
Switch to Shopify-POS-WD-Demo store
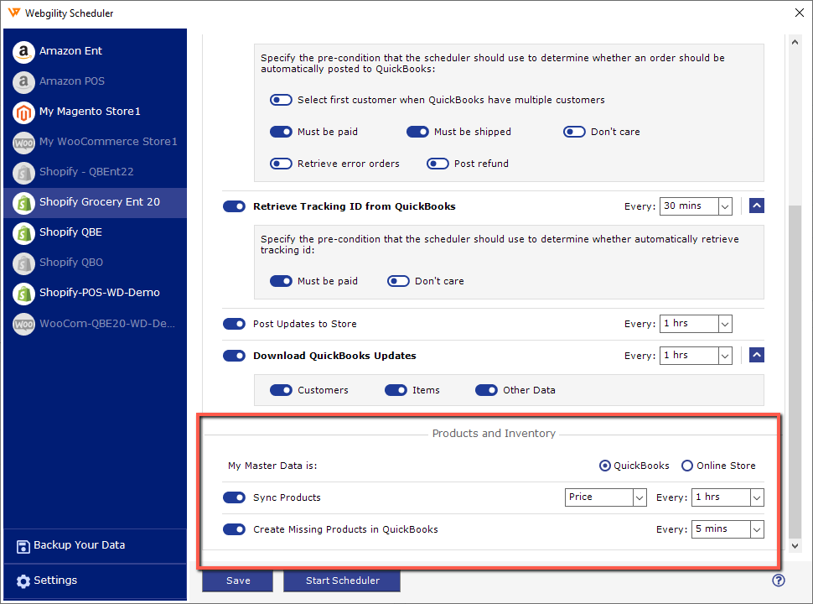[x=96, y=293]
